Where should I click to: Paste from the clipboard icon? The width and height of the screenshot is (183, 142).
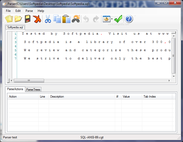pyautogui.click(x=66, y=19)
